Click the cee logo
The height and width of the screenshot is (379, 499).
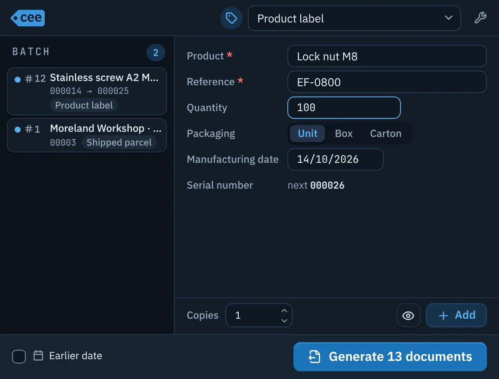coord(28,18)
